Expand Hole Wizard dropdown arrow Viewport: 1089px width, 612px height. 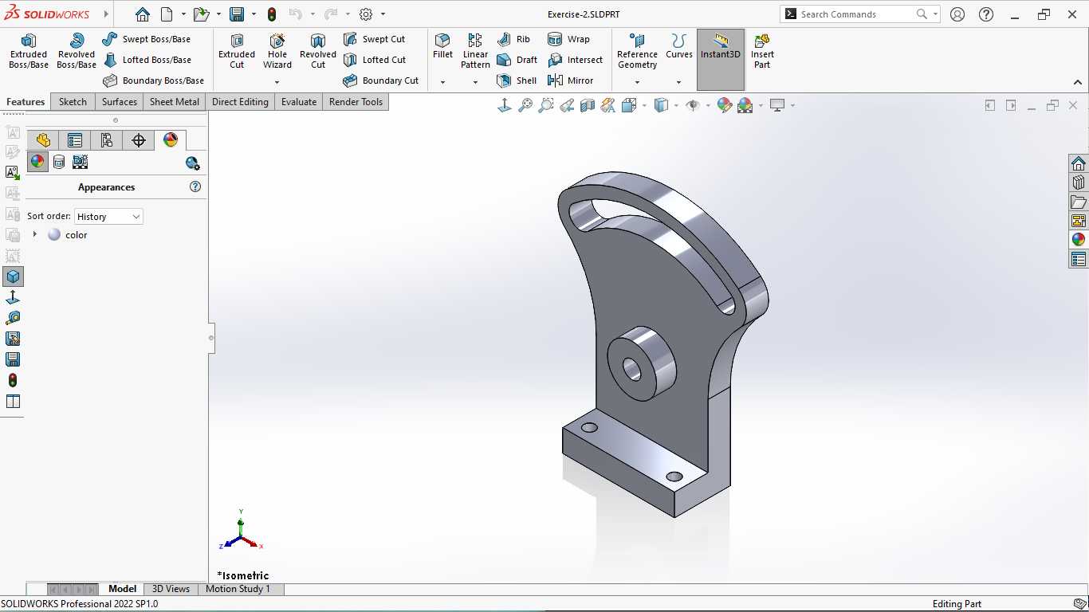point(277,81)
